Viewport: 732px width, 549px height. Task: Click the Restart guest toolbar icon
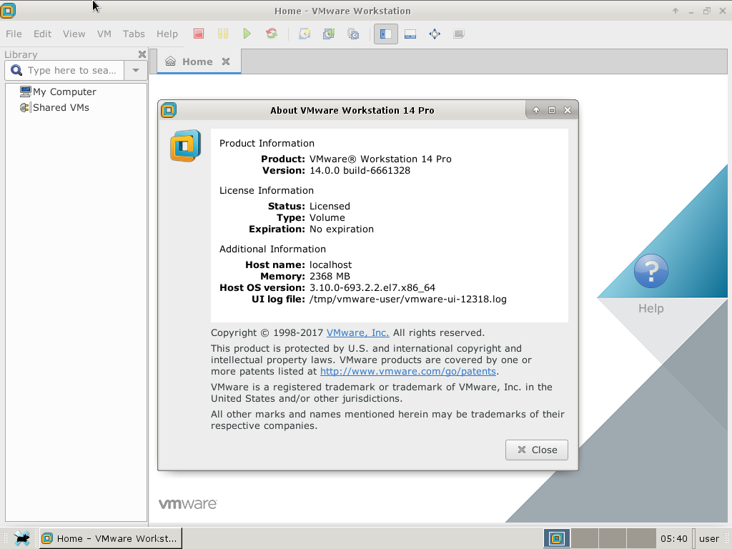click(x=271, y=34)
